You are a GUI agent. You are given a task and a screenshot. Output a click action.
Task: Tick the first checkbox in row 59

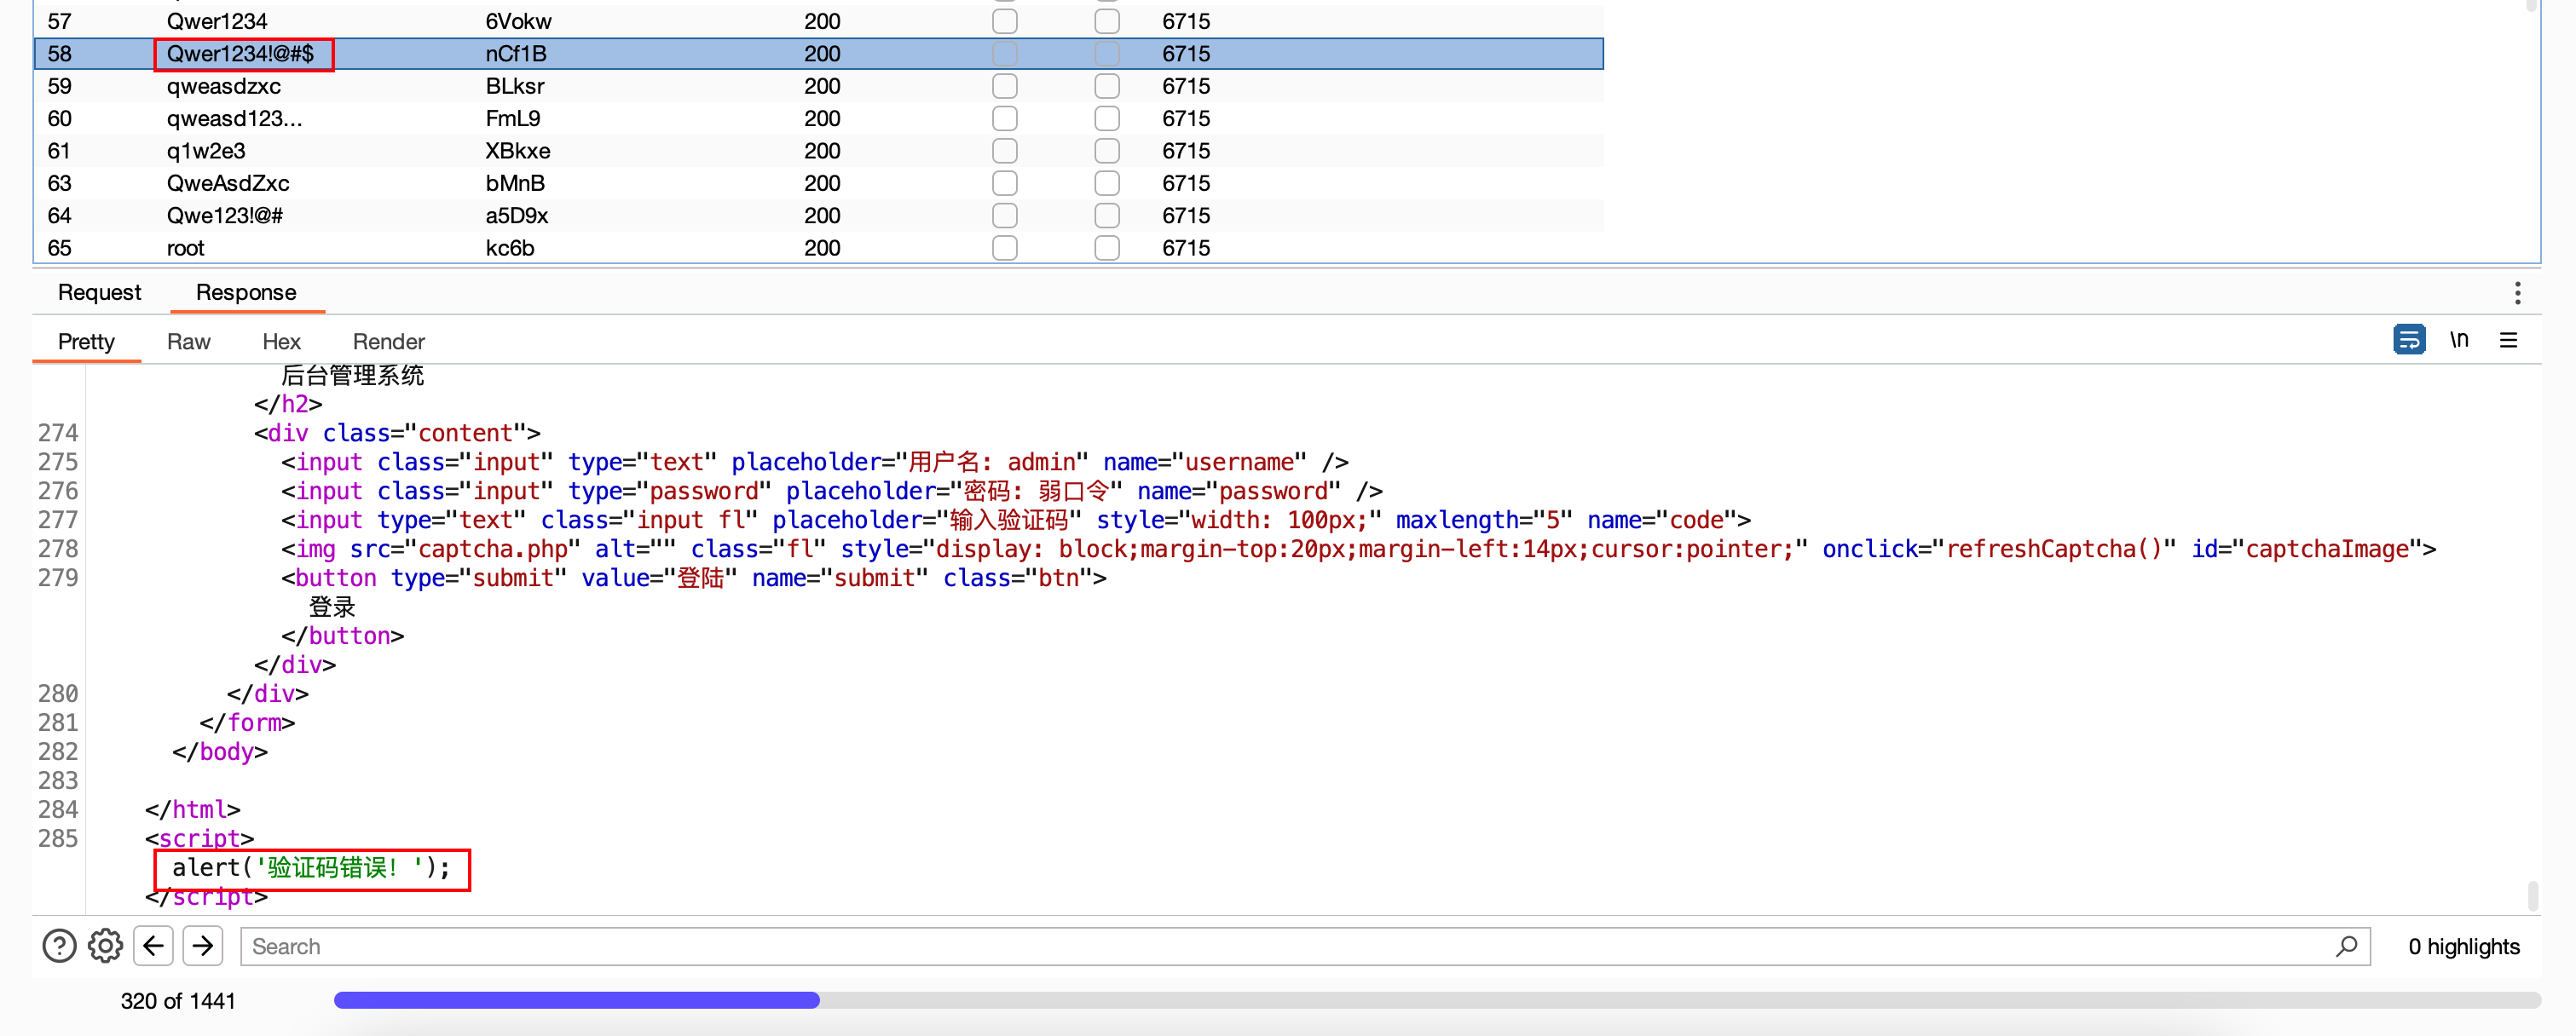pyautogui.click(x=1004, y=86)
